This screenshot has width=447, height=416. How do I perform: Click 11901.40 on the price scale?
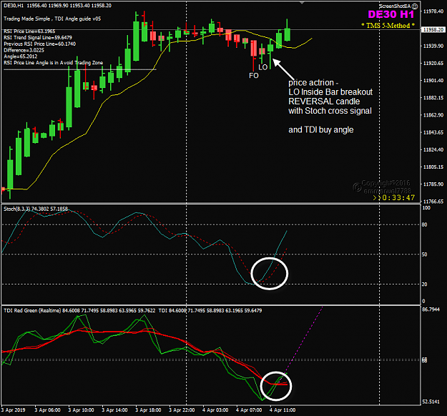pos(433,81)
